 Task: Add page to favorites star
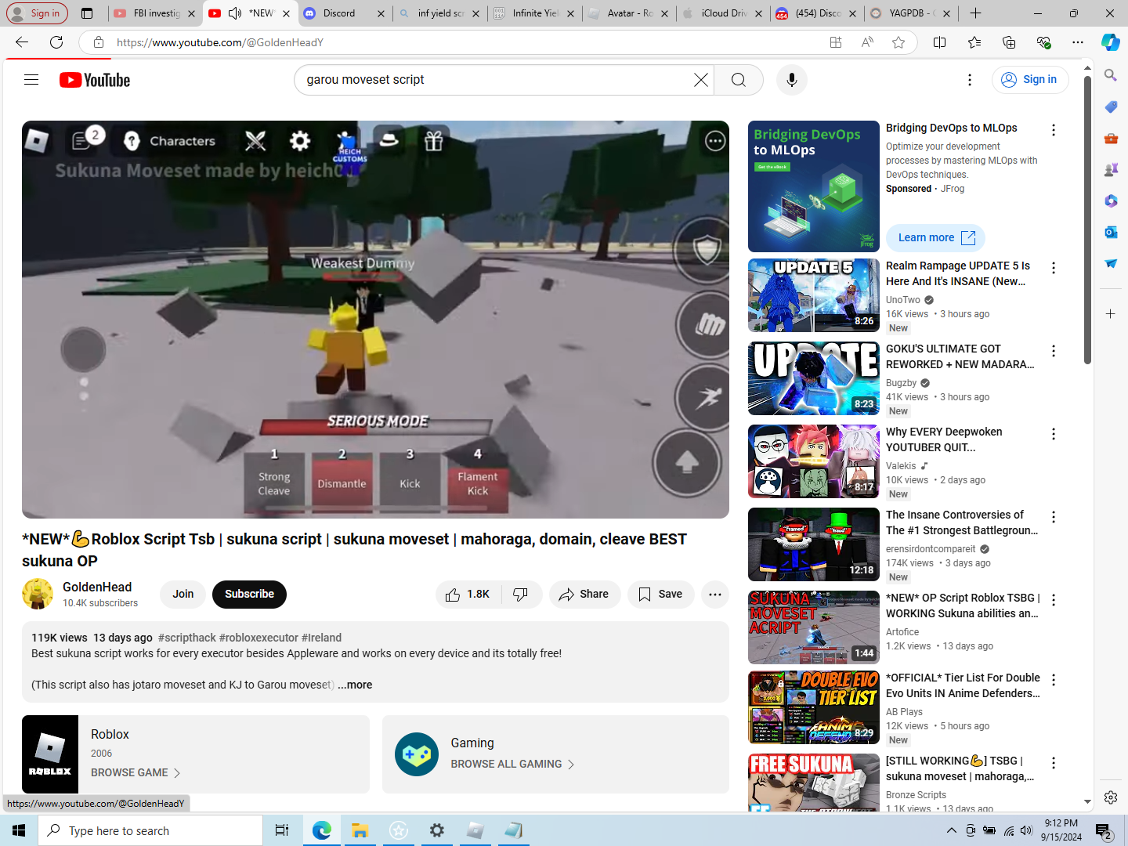click(x=898, y=42)
